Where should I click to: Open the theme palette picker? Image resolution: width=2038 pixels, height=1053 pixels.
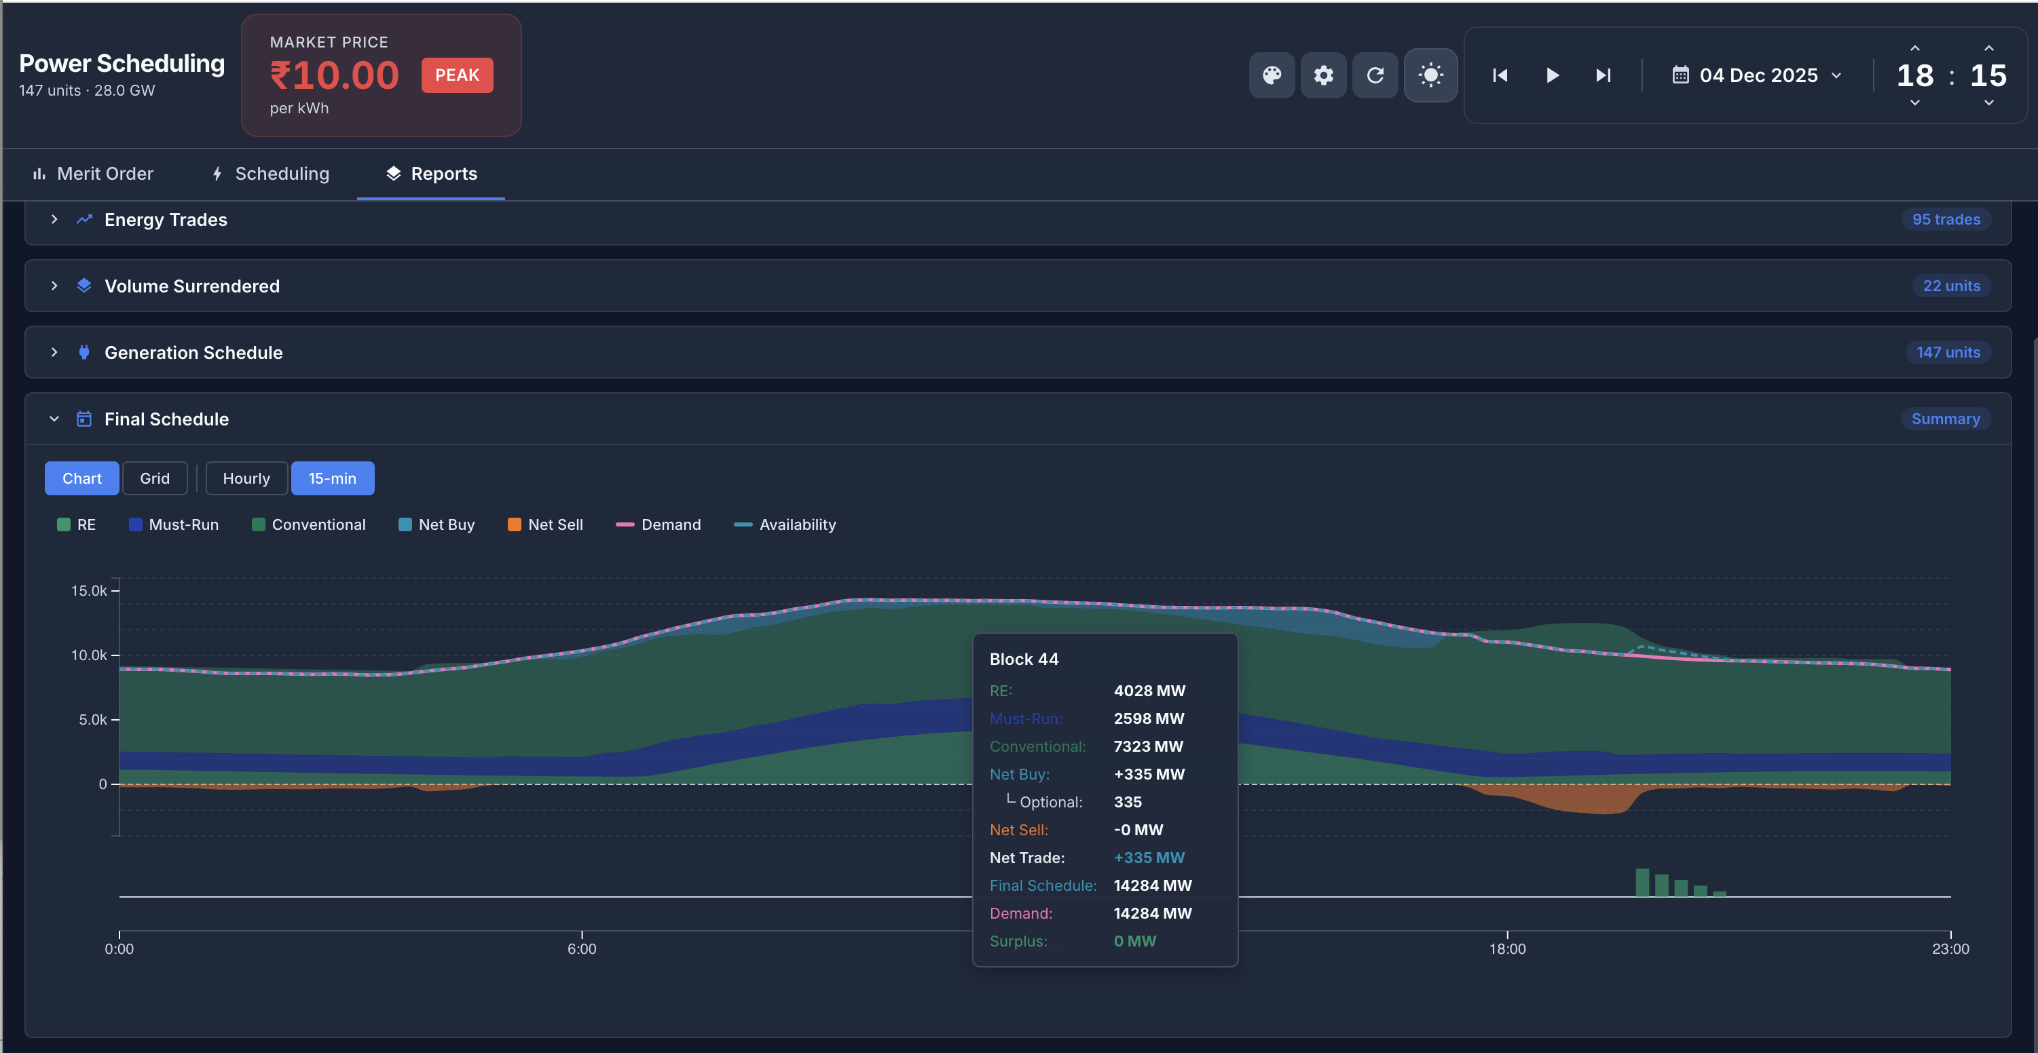pyautogui.click(x=1272, y=75)
